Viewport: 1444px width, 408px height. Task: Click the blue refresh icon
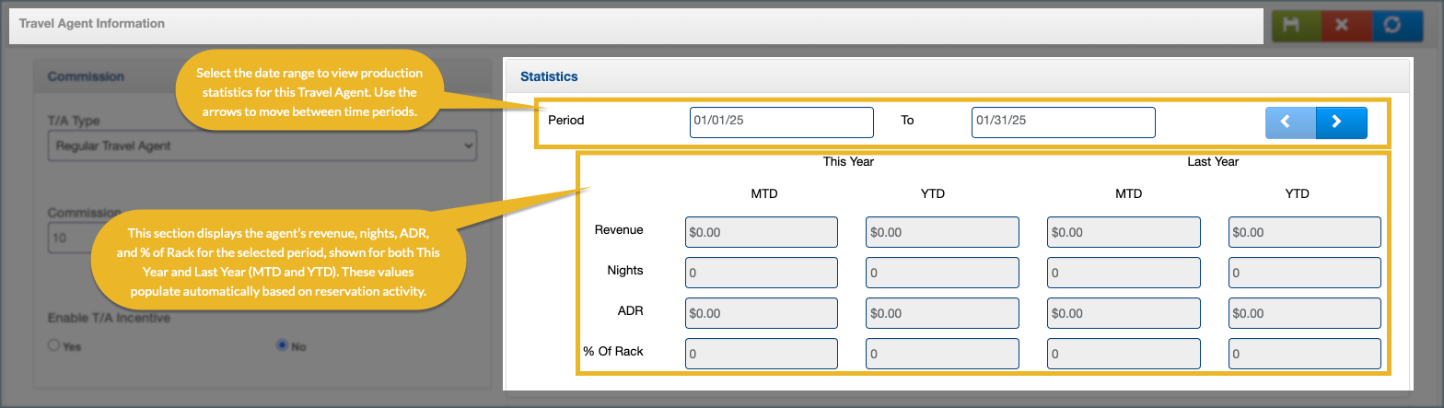tap(1392, 27)
